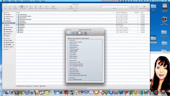Select Dropbox in Finder sidebar

(x=8, y=14)
